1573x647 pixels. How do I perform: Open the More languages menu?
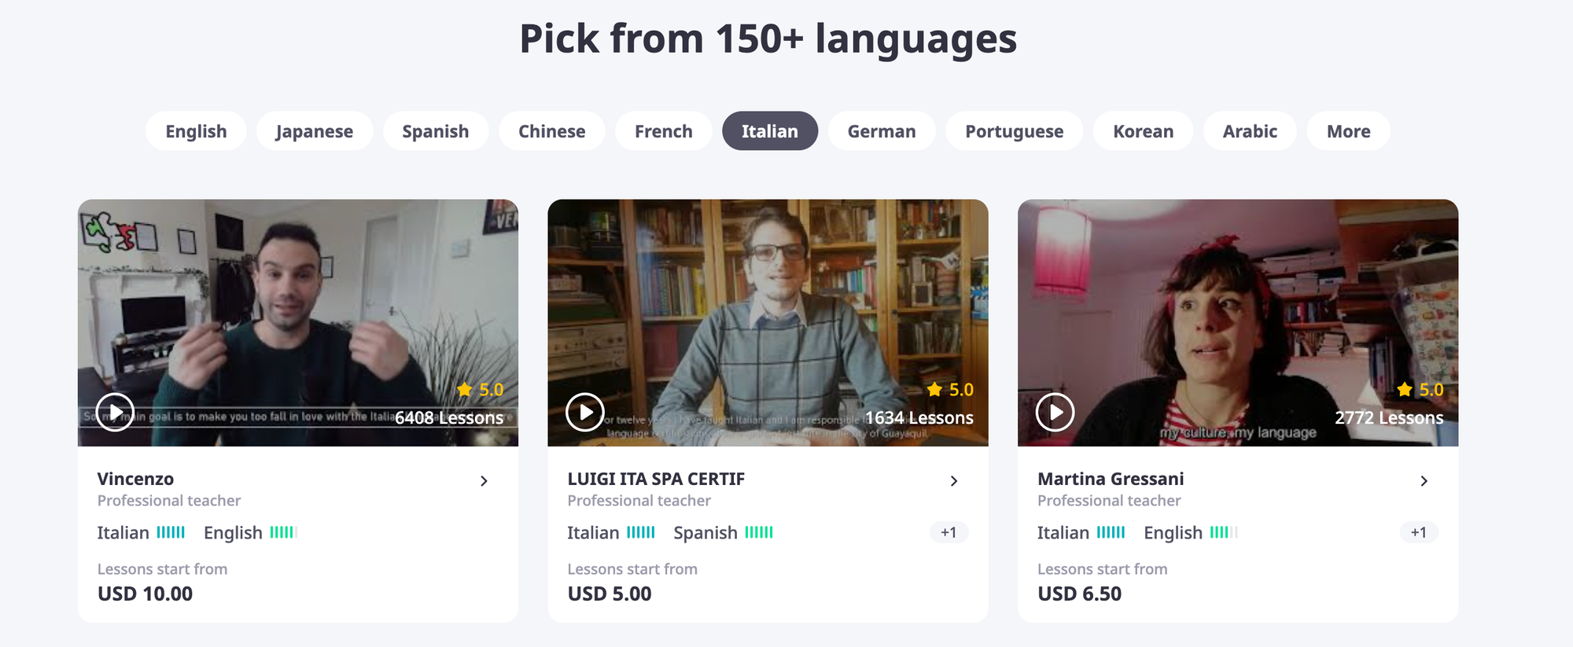click(1347, 131)
